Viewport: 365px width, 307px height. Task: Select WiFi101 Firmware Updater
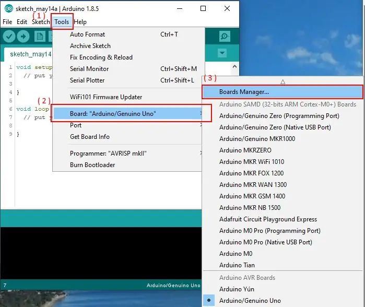pyautogui.click(x=127, y=97)
